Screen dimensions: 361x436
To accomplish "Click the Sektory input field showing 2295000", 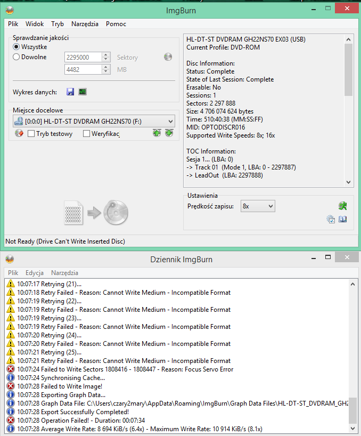I will point(83,57).
